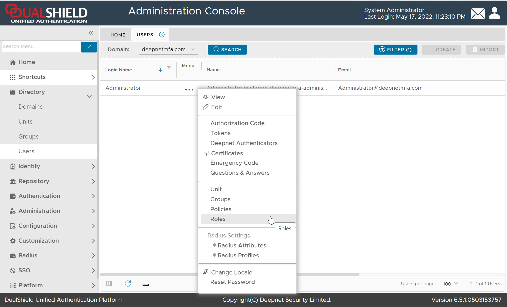Open the Users per page dropdown
Viewport: 507px width, 307px height.
450,284
